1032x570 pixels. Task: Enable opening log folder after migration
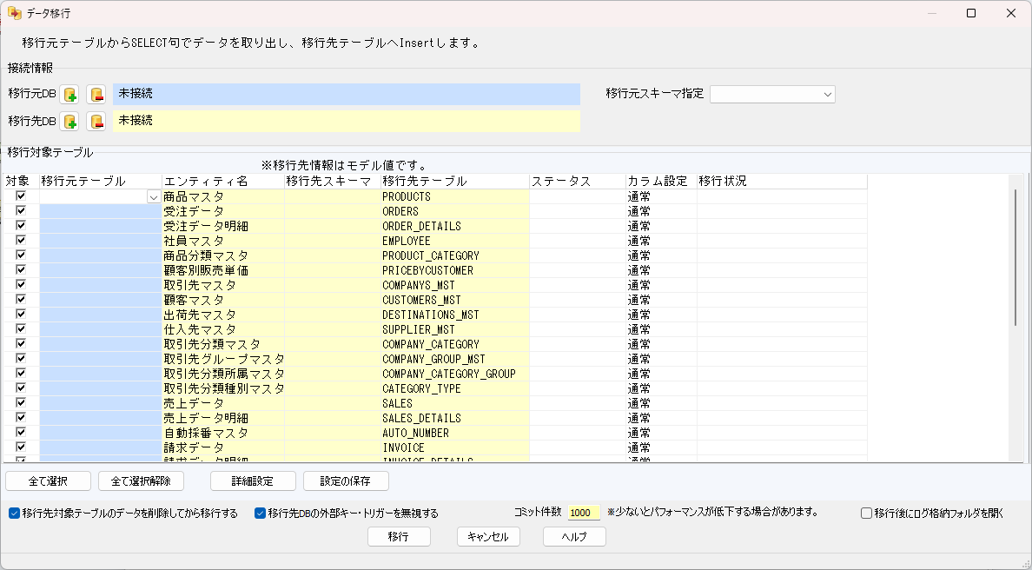coord(867,514)
